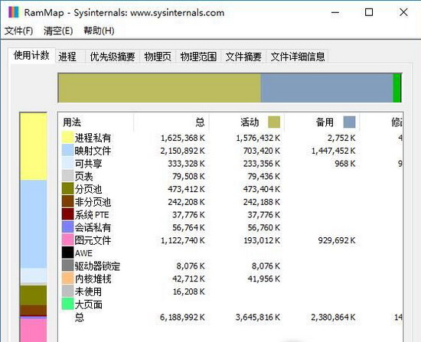Screen dimensions: 421x342
Task: Maximize the RamMap window
Action: (x=369, y=12)
